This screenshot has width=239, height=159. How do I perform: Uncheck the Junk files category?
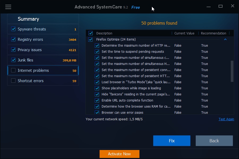(13, 60)
